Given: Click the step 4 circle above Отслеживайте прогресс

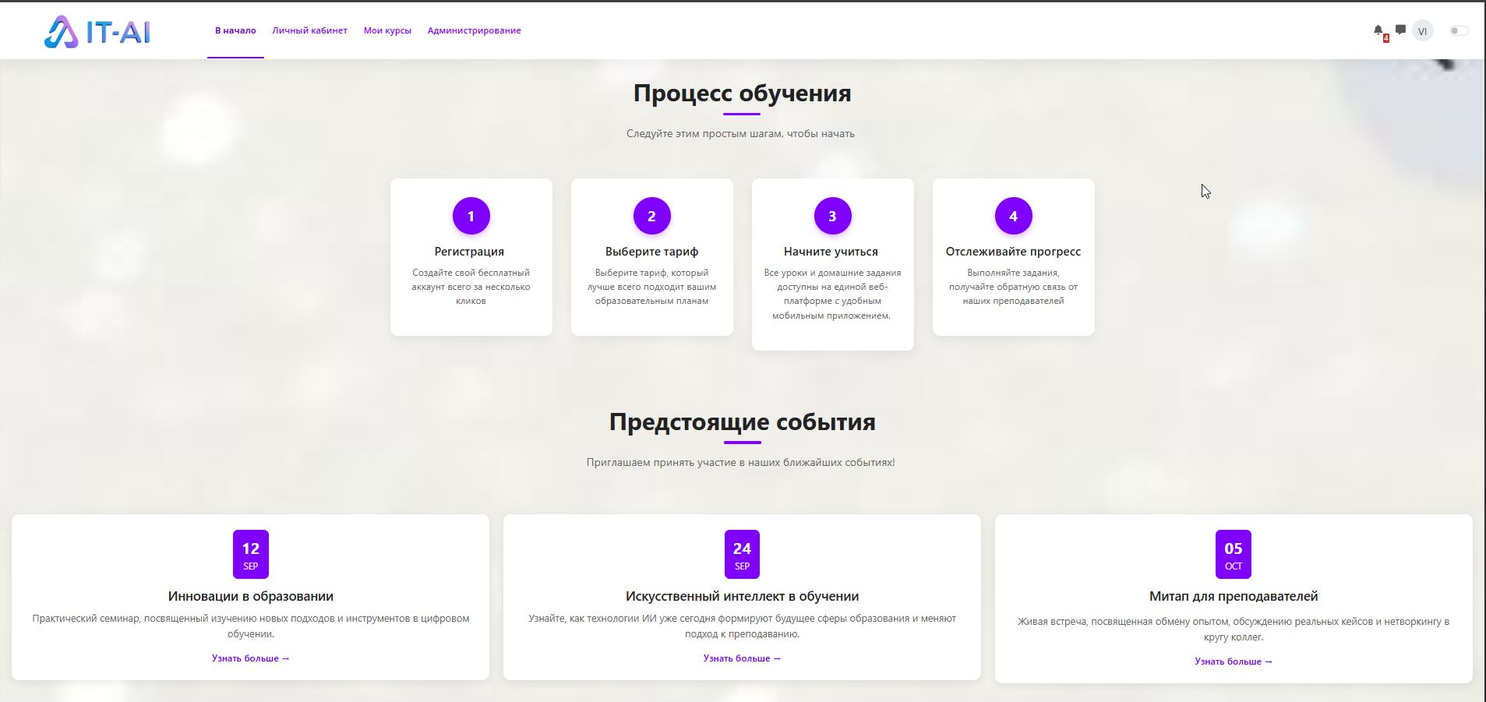Looking at the screenshot, I should click(1013, 216).
